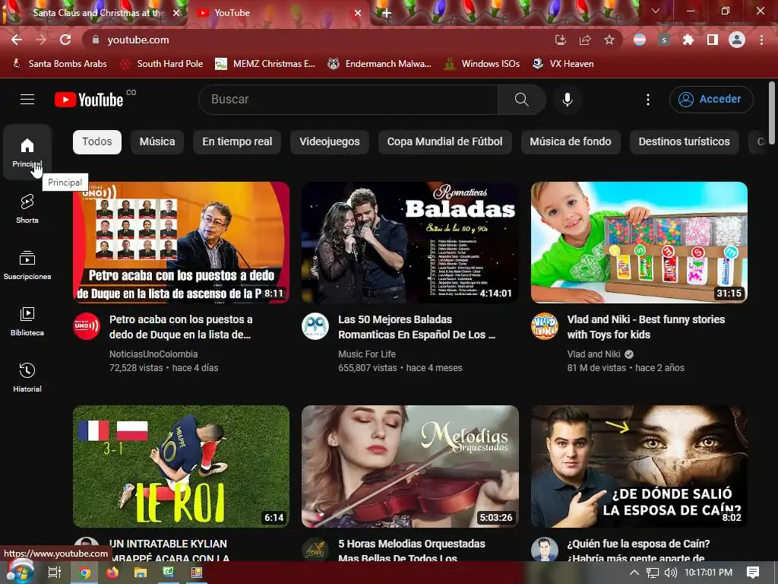Open the Chrome extensions puzzle icon
This screenshot has height=584, width=778.
pos(688,40)
